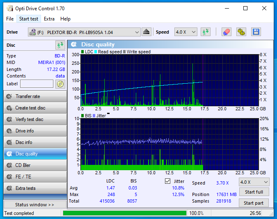Open Disc info page
This screenshot has width=277, height=219.
[x=35, y=142]
